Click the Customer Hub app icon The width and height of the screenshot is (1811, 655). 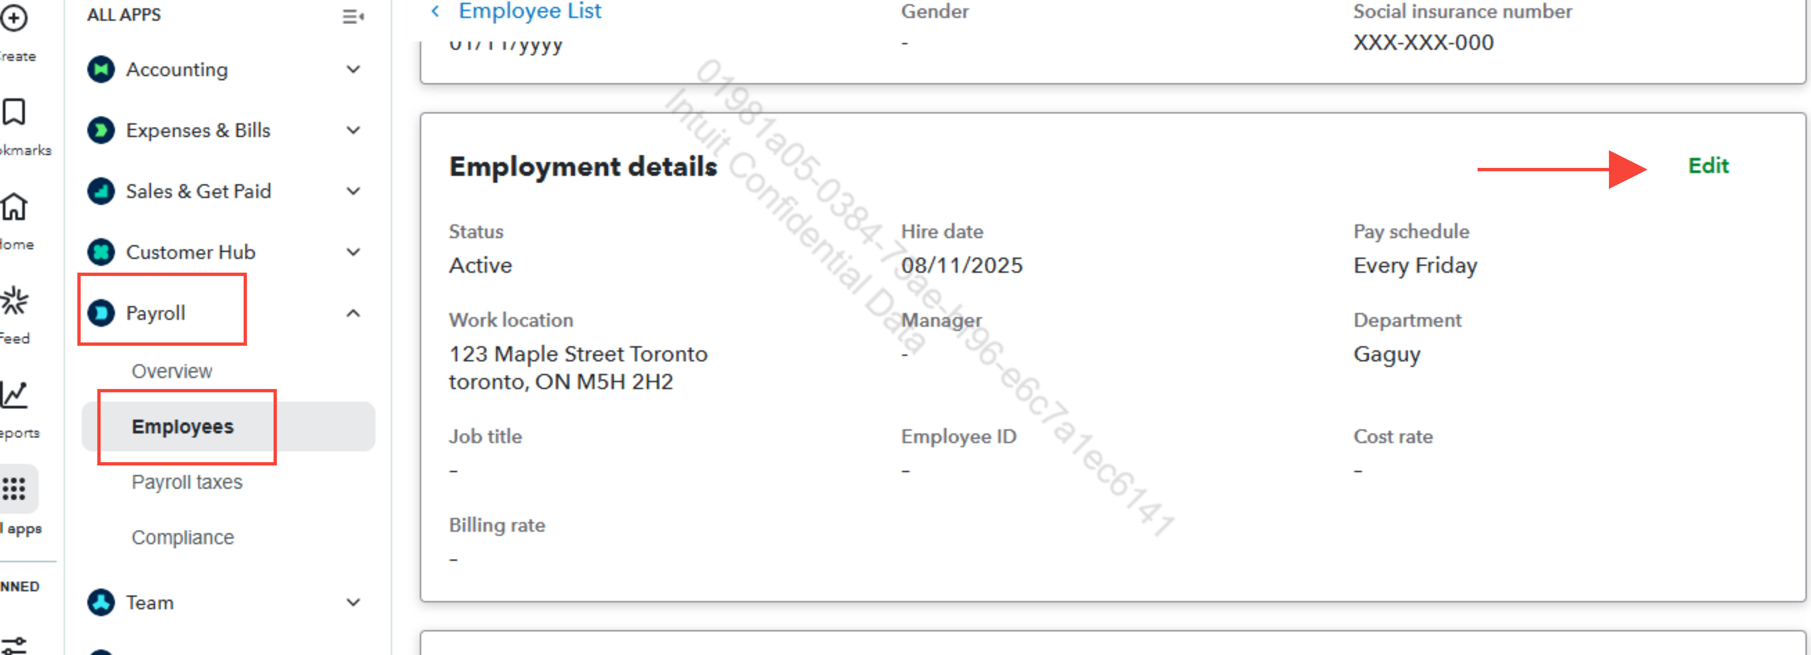click(x=101, y=251)
